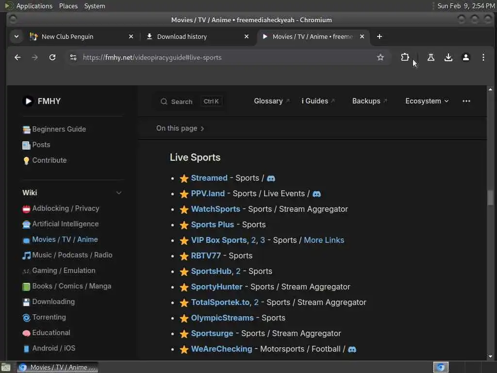Expand the Ecosystem dropdown
This screenshot has height=373, width=497.
click(427, 101)
